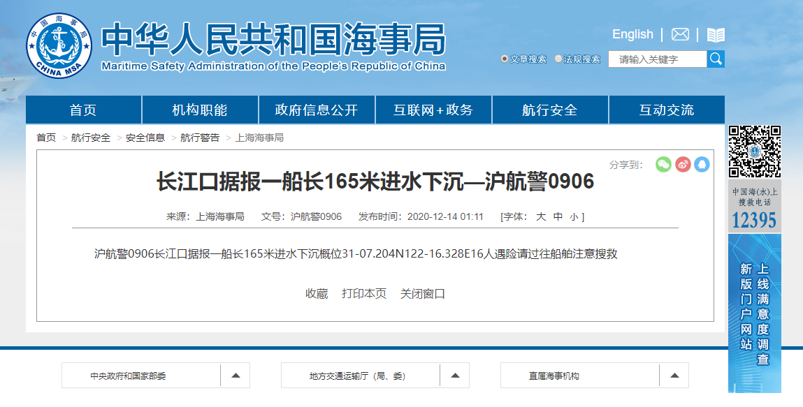Open the book icon next to the envelope
803x407 pixels.
coord(716,35)
